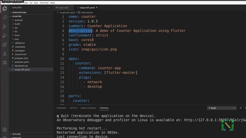This screenshot has height=138, width=246.
Task: Open the pubspec.yaml file
Action: (x=22, y=62)
